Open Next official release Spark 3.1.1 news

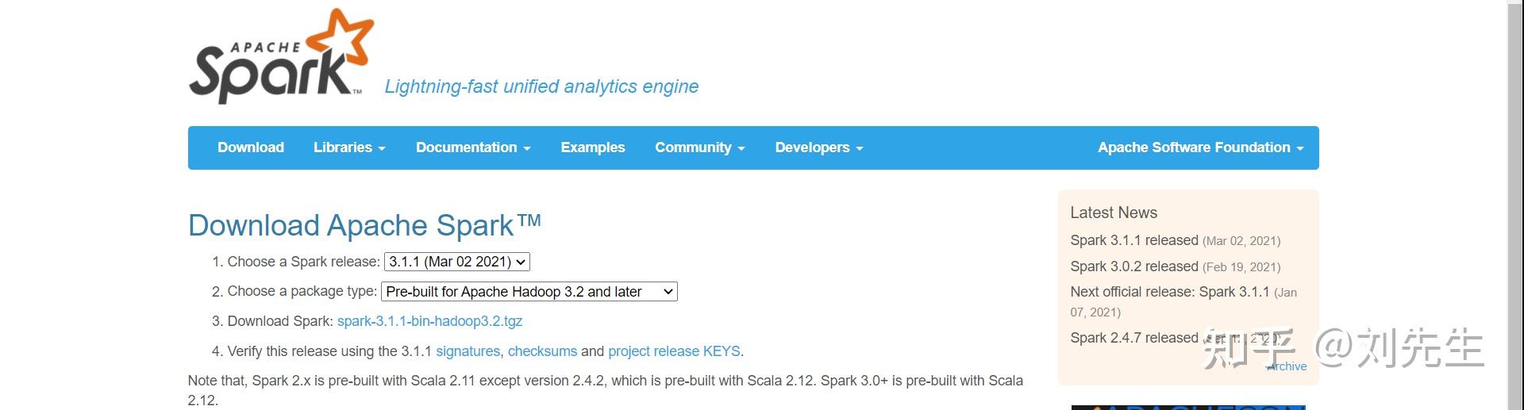(x=1169, y=292)
